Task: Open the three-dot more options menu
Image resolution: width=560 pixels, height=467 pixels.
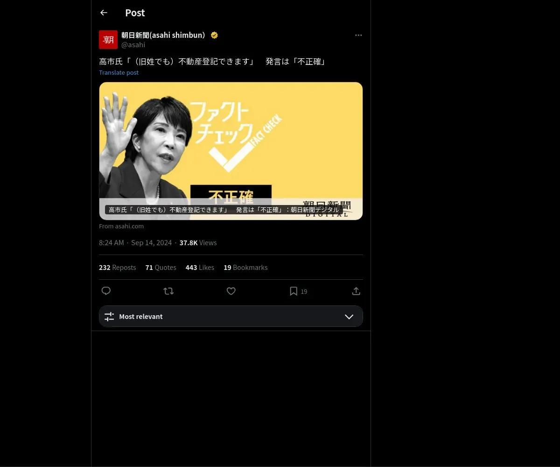Action: (358, 35)
